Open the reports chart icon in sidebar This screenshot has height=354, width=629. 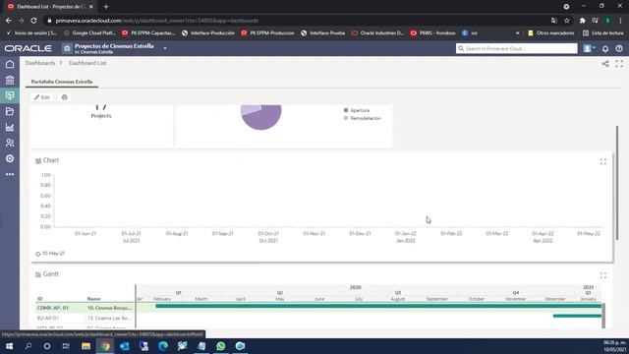tap(10, 127)
